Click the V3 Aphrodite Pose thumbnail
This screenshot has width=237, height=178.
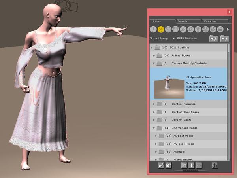[169, 87]
